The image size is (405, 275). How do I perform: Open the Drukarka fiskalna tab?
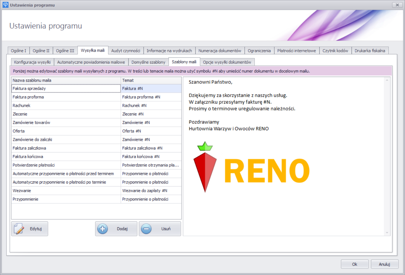(370, 51)
